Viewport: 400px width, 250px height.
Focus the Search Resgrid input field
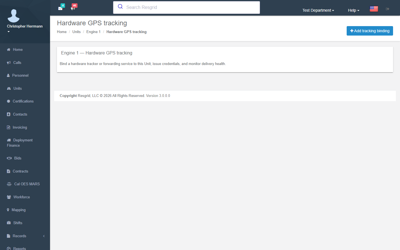186,7
